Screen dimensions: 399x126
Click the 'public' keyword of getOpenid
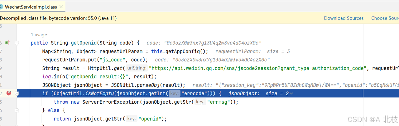click(39, 43)
